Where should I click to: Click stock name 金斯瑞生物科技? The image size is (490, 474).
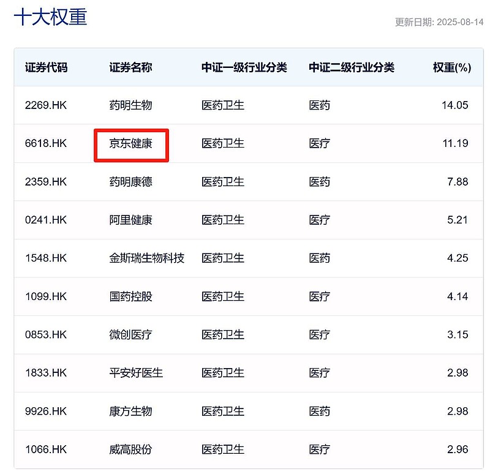pos(147,258)
